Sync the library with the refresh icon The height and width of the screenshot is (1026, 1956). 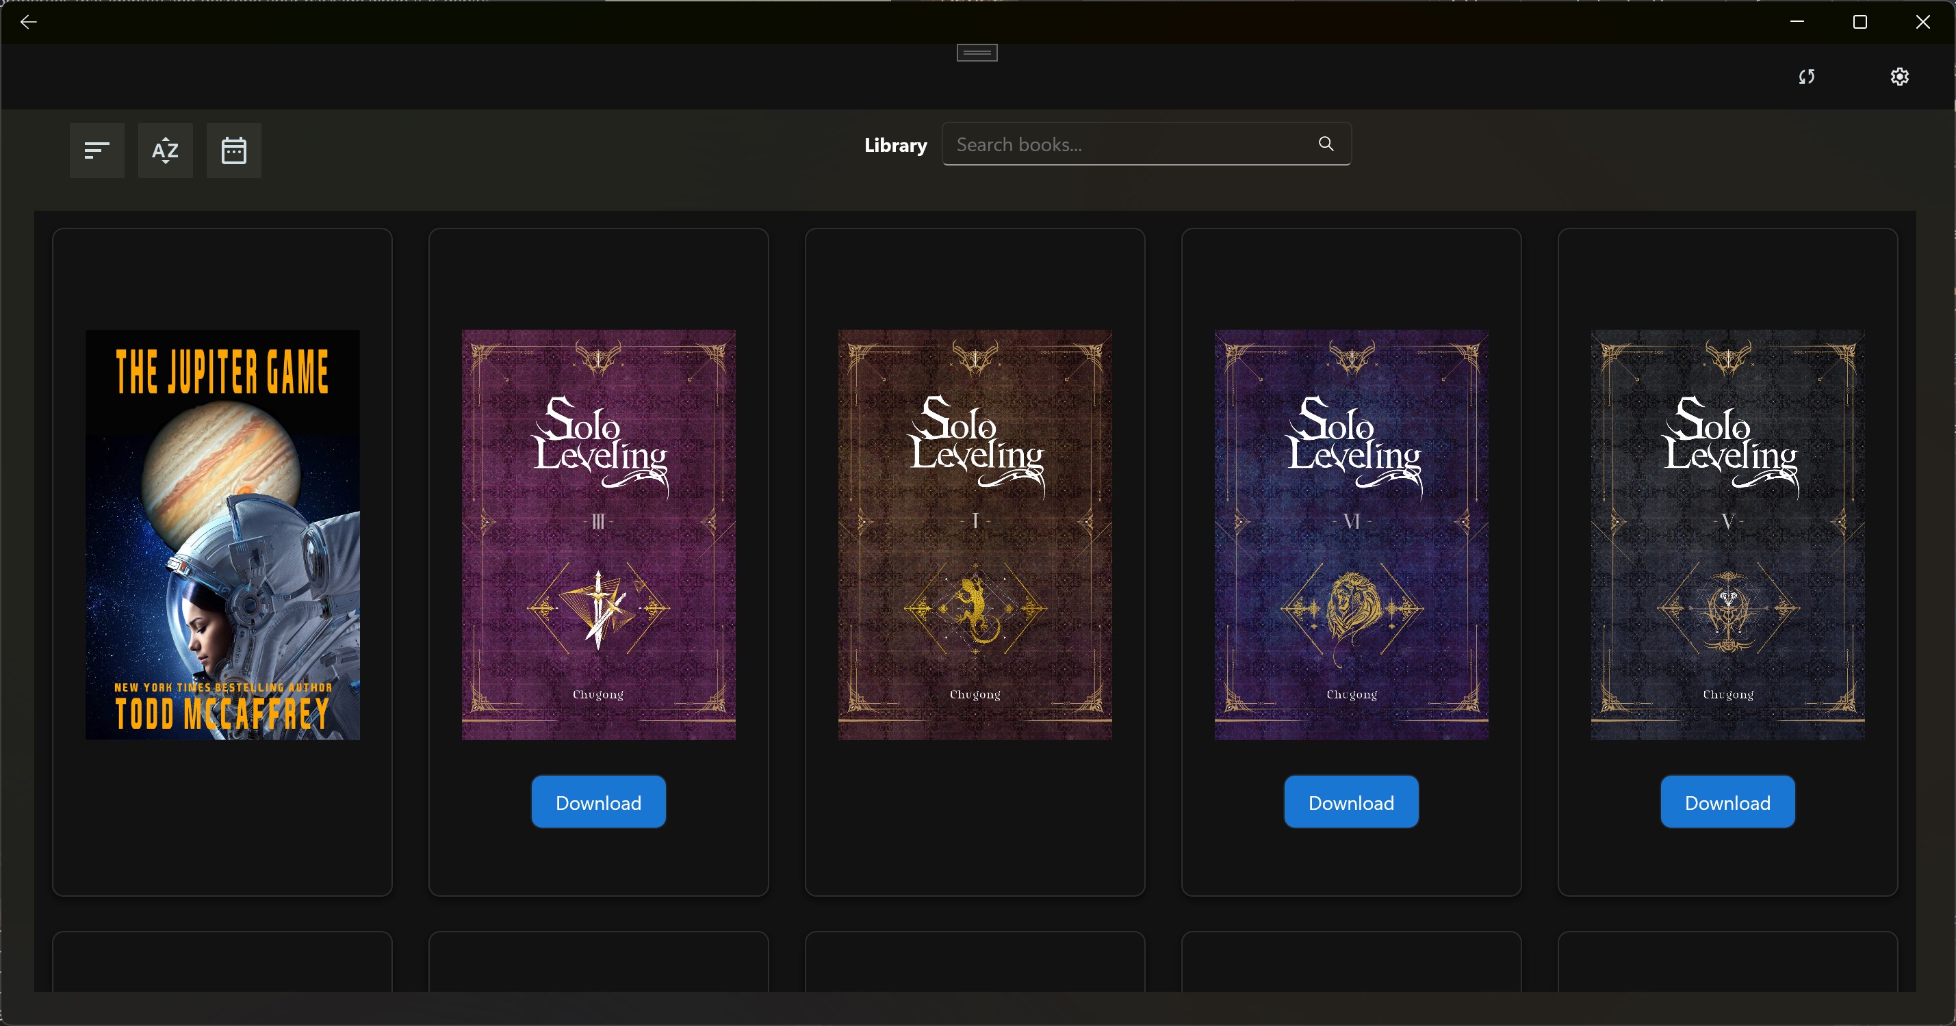tap(1806, 76)
